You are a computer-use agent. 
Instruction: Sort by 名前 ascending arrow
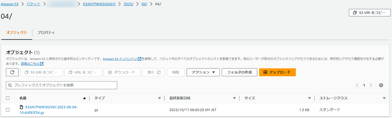point(85,98)
